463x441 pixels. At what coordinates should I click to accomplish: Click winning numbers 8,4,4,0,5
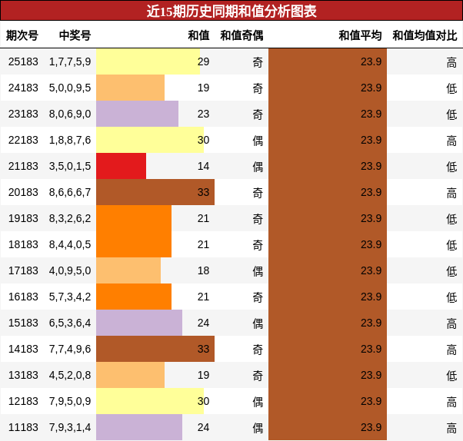(70, 244)
